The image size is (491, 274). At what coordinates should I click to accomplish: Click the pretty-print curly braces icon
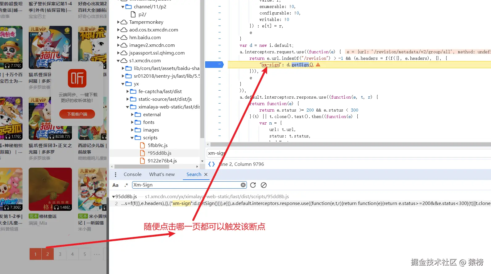211,164
